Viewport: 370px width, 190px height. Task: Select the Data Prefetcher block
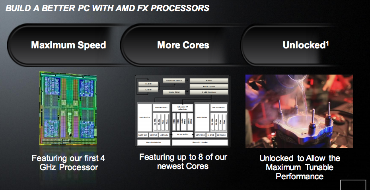(x=154, y=142)
